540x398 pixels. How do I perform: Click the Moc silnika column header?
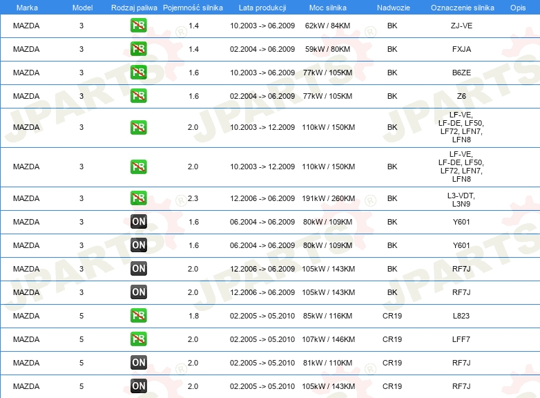point(328,8)
